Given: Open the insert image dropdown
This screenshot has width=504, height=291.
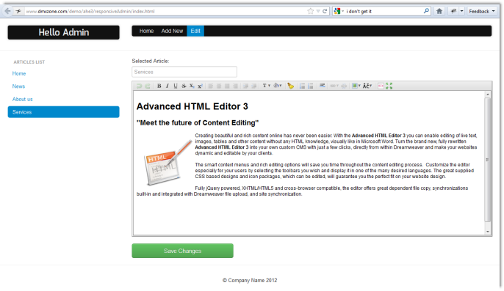Looking at the screenshot, I should (x=356, y=86).
